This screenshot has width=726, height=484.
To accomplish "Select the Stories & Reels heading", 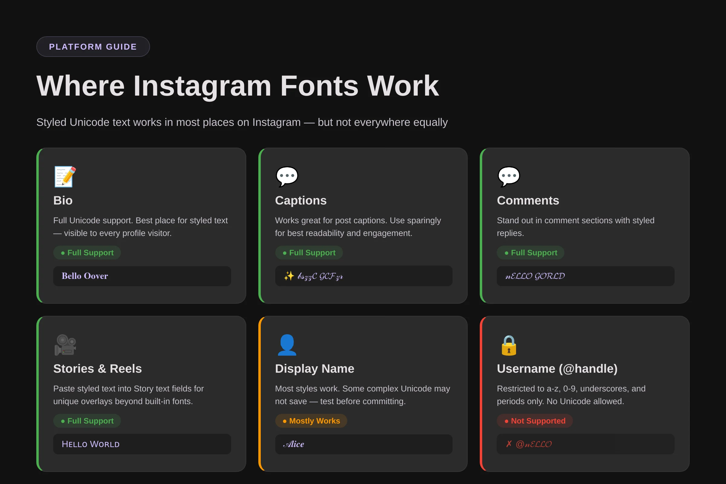I will click(x=97, y=368).
